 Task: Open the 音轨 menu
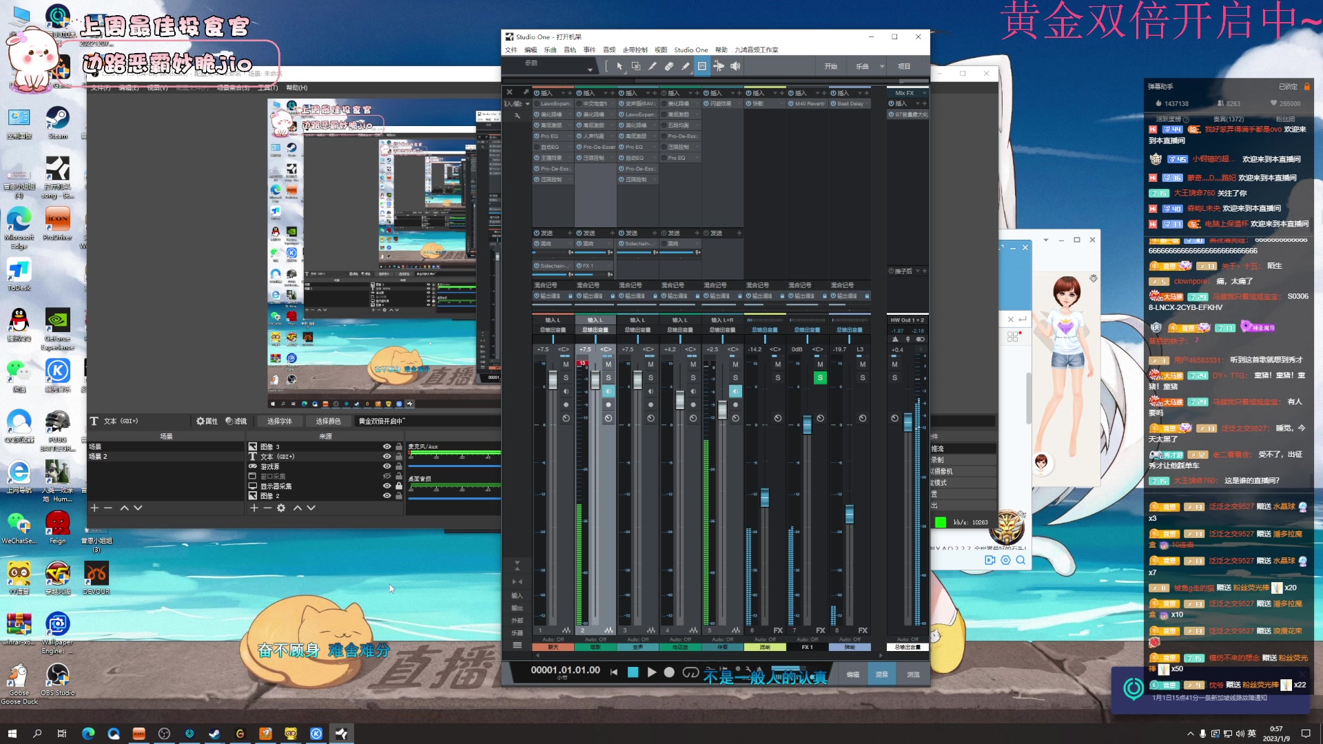[569, 50]
